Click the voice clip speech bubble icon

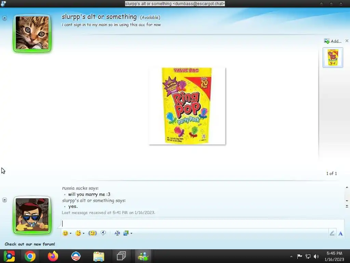coord(103,233)
